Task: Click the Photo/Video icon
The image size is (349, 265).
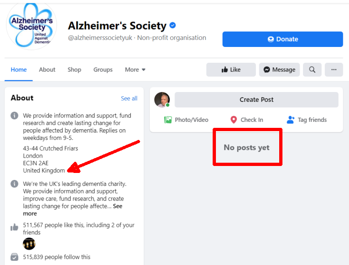Action: tap(168, 120)
